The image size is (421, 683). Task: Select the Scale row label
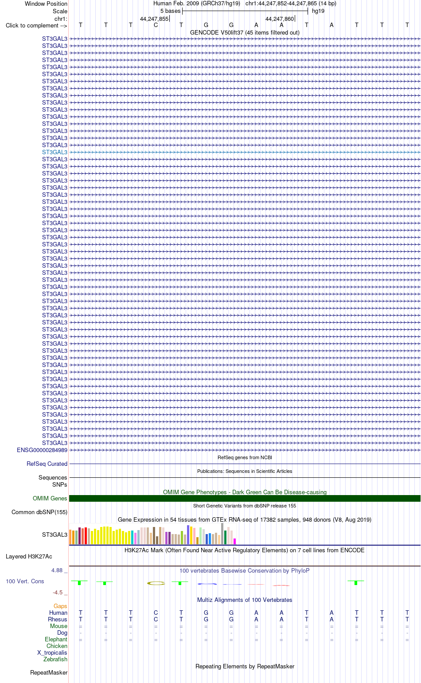point(60,11)
